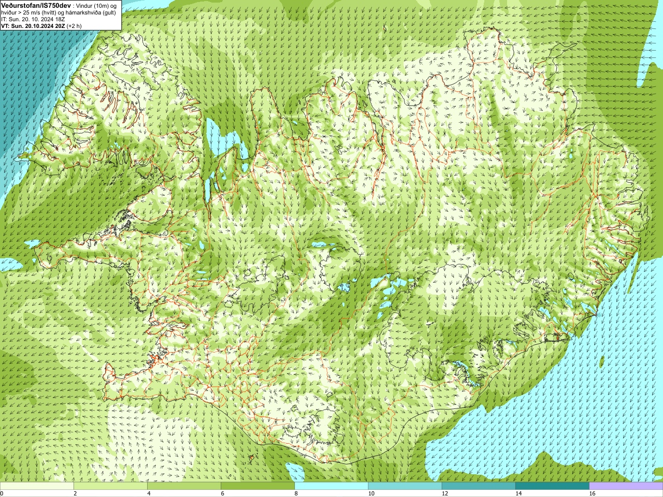The width and height of the screenshot is (663, 497).
Task: Click the "16" tick label on the colour scale
Action: click(x=592, y=493)
